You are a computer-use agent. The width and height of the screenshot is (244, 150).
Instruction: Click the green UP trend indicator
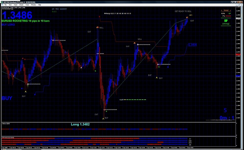226,21
